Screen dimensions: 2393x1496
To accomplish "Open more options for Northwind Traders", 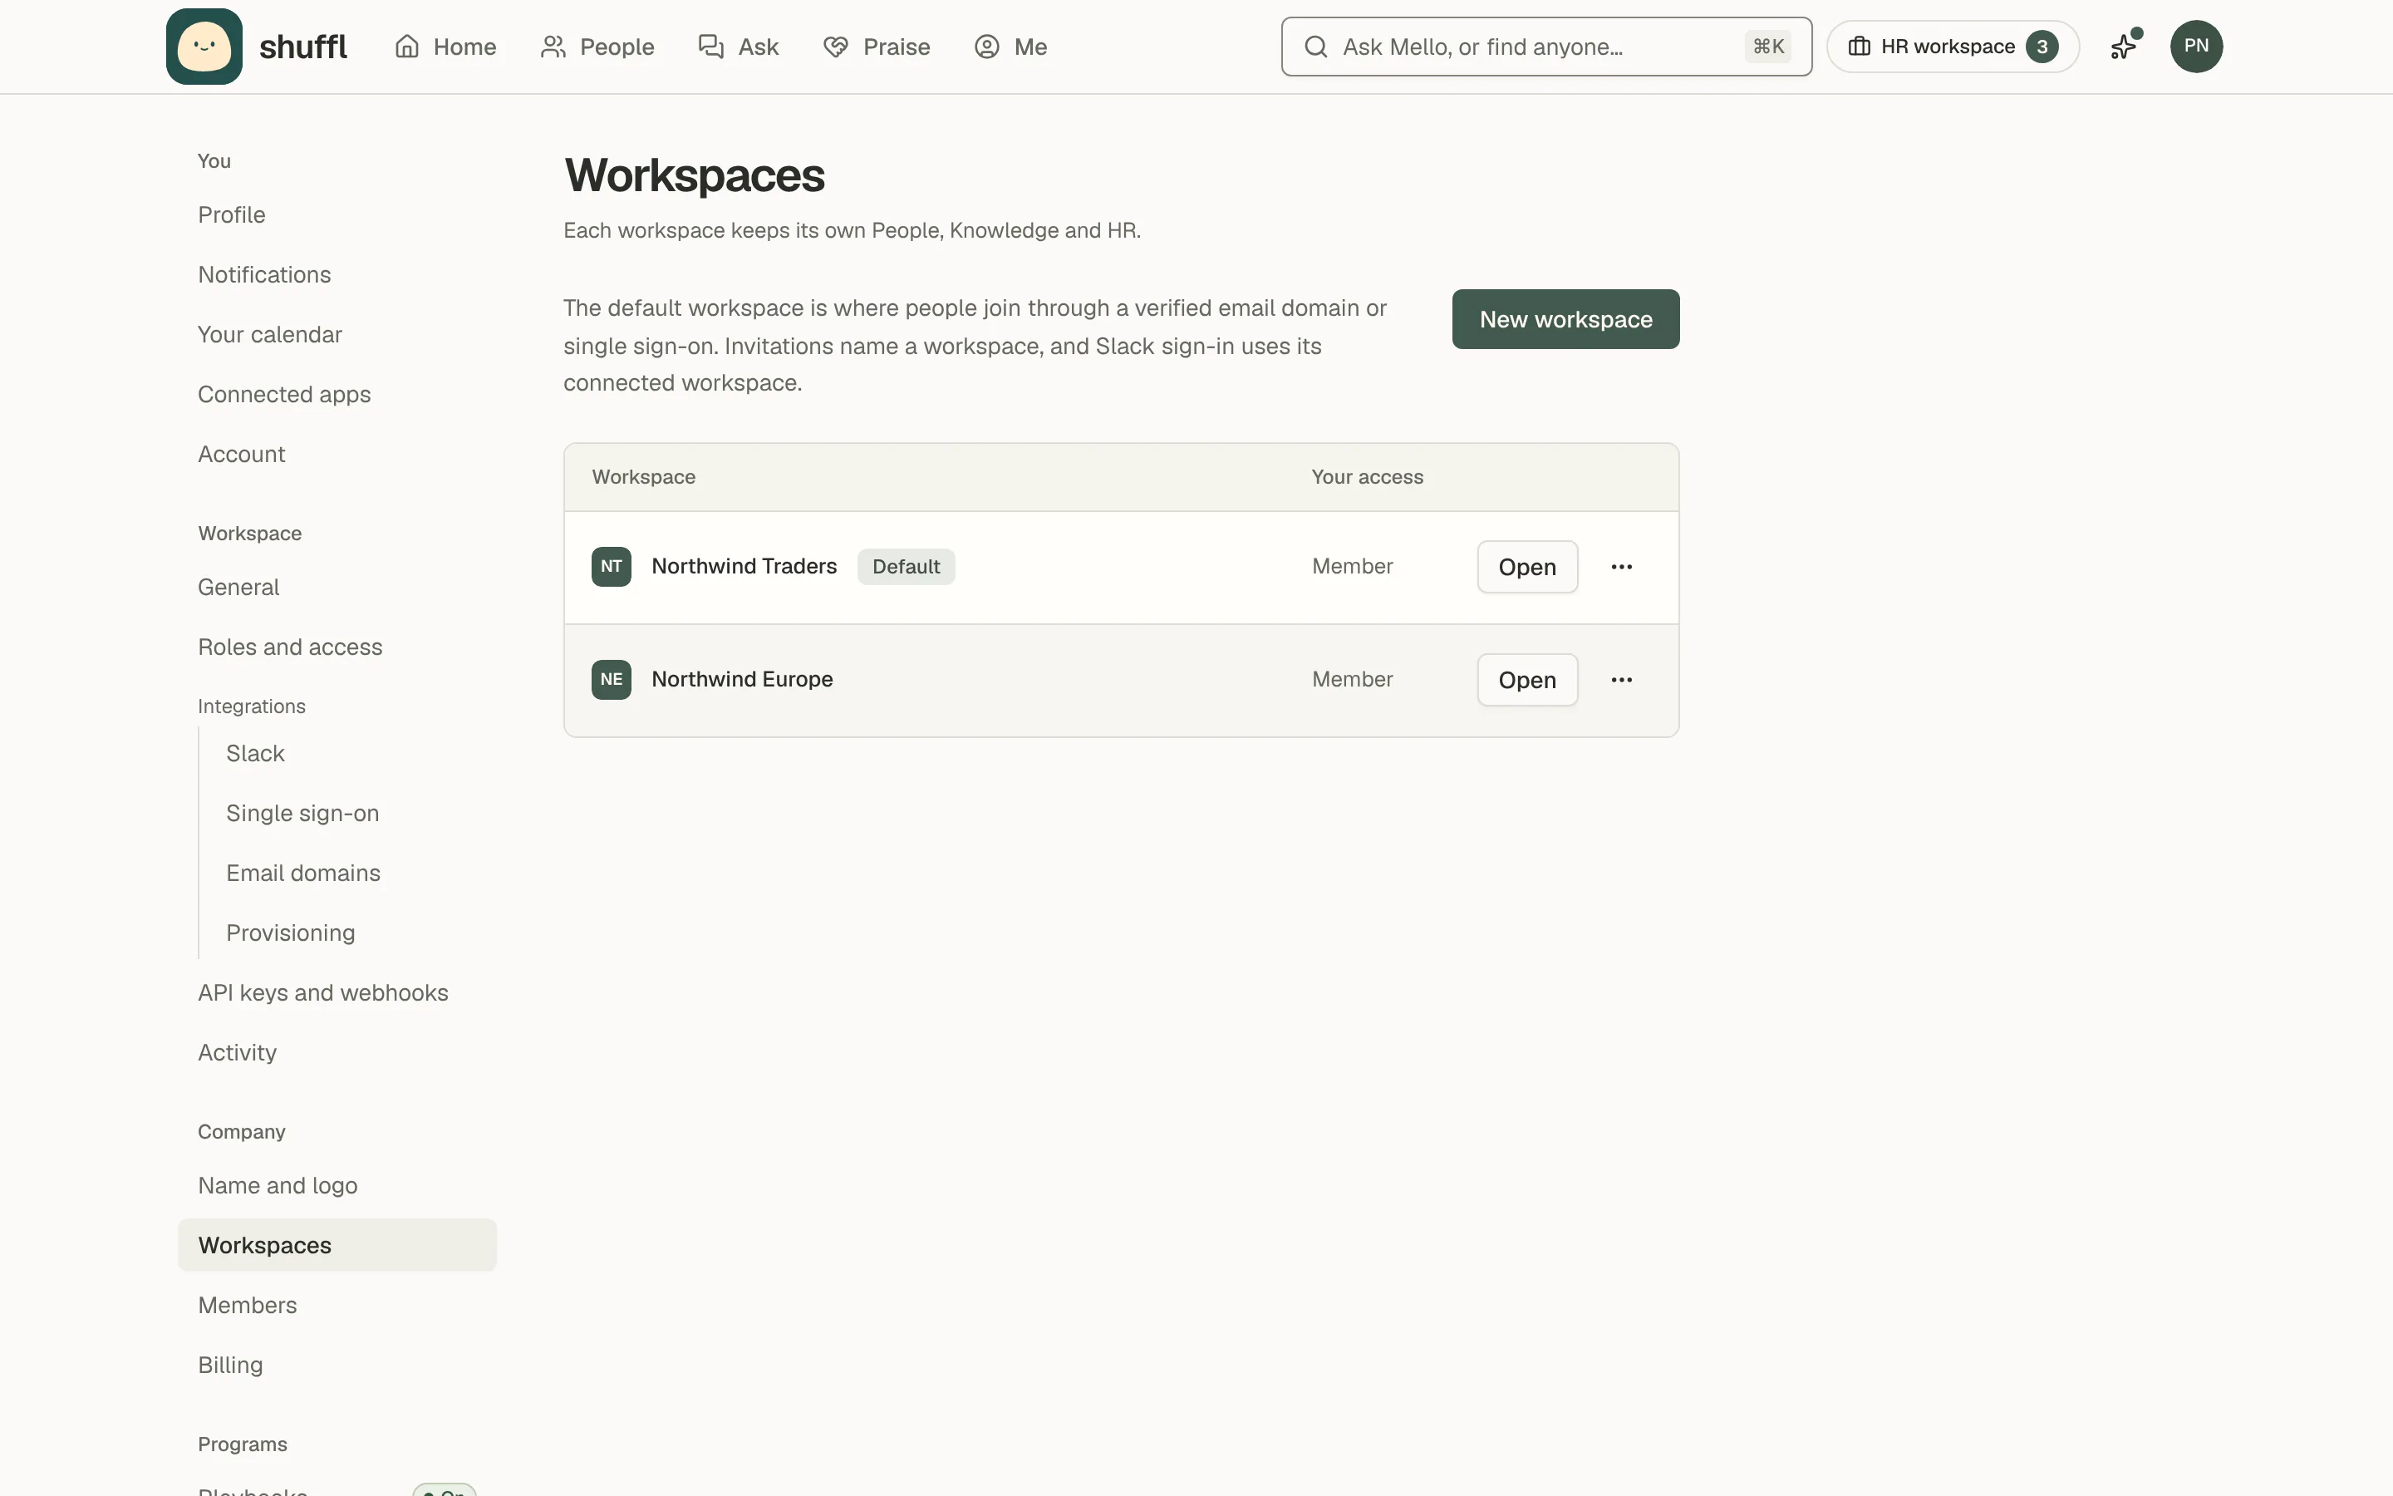I will click(1622, 567).
